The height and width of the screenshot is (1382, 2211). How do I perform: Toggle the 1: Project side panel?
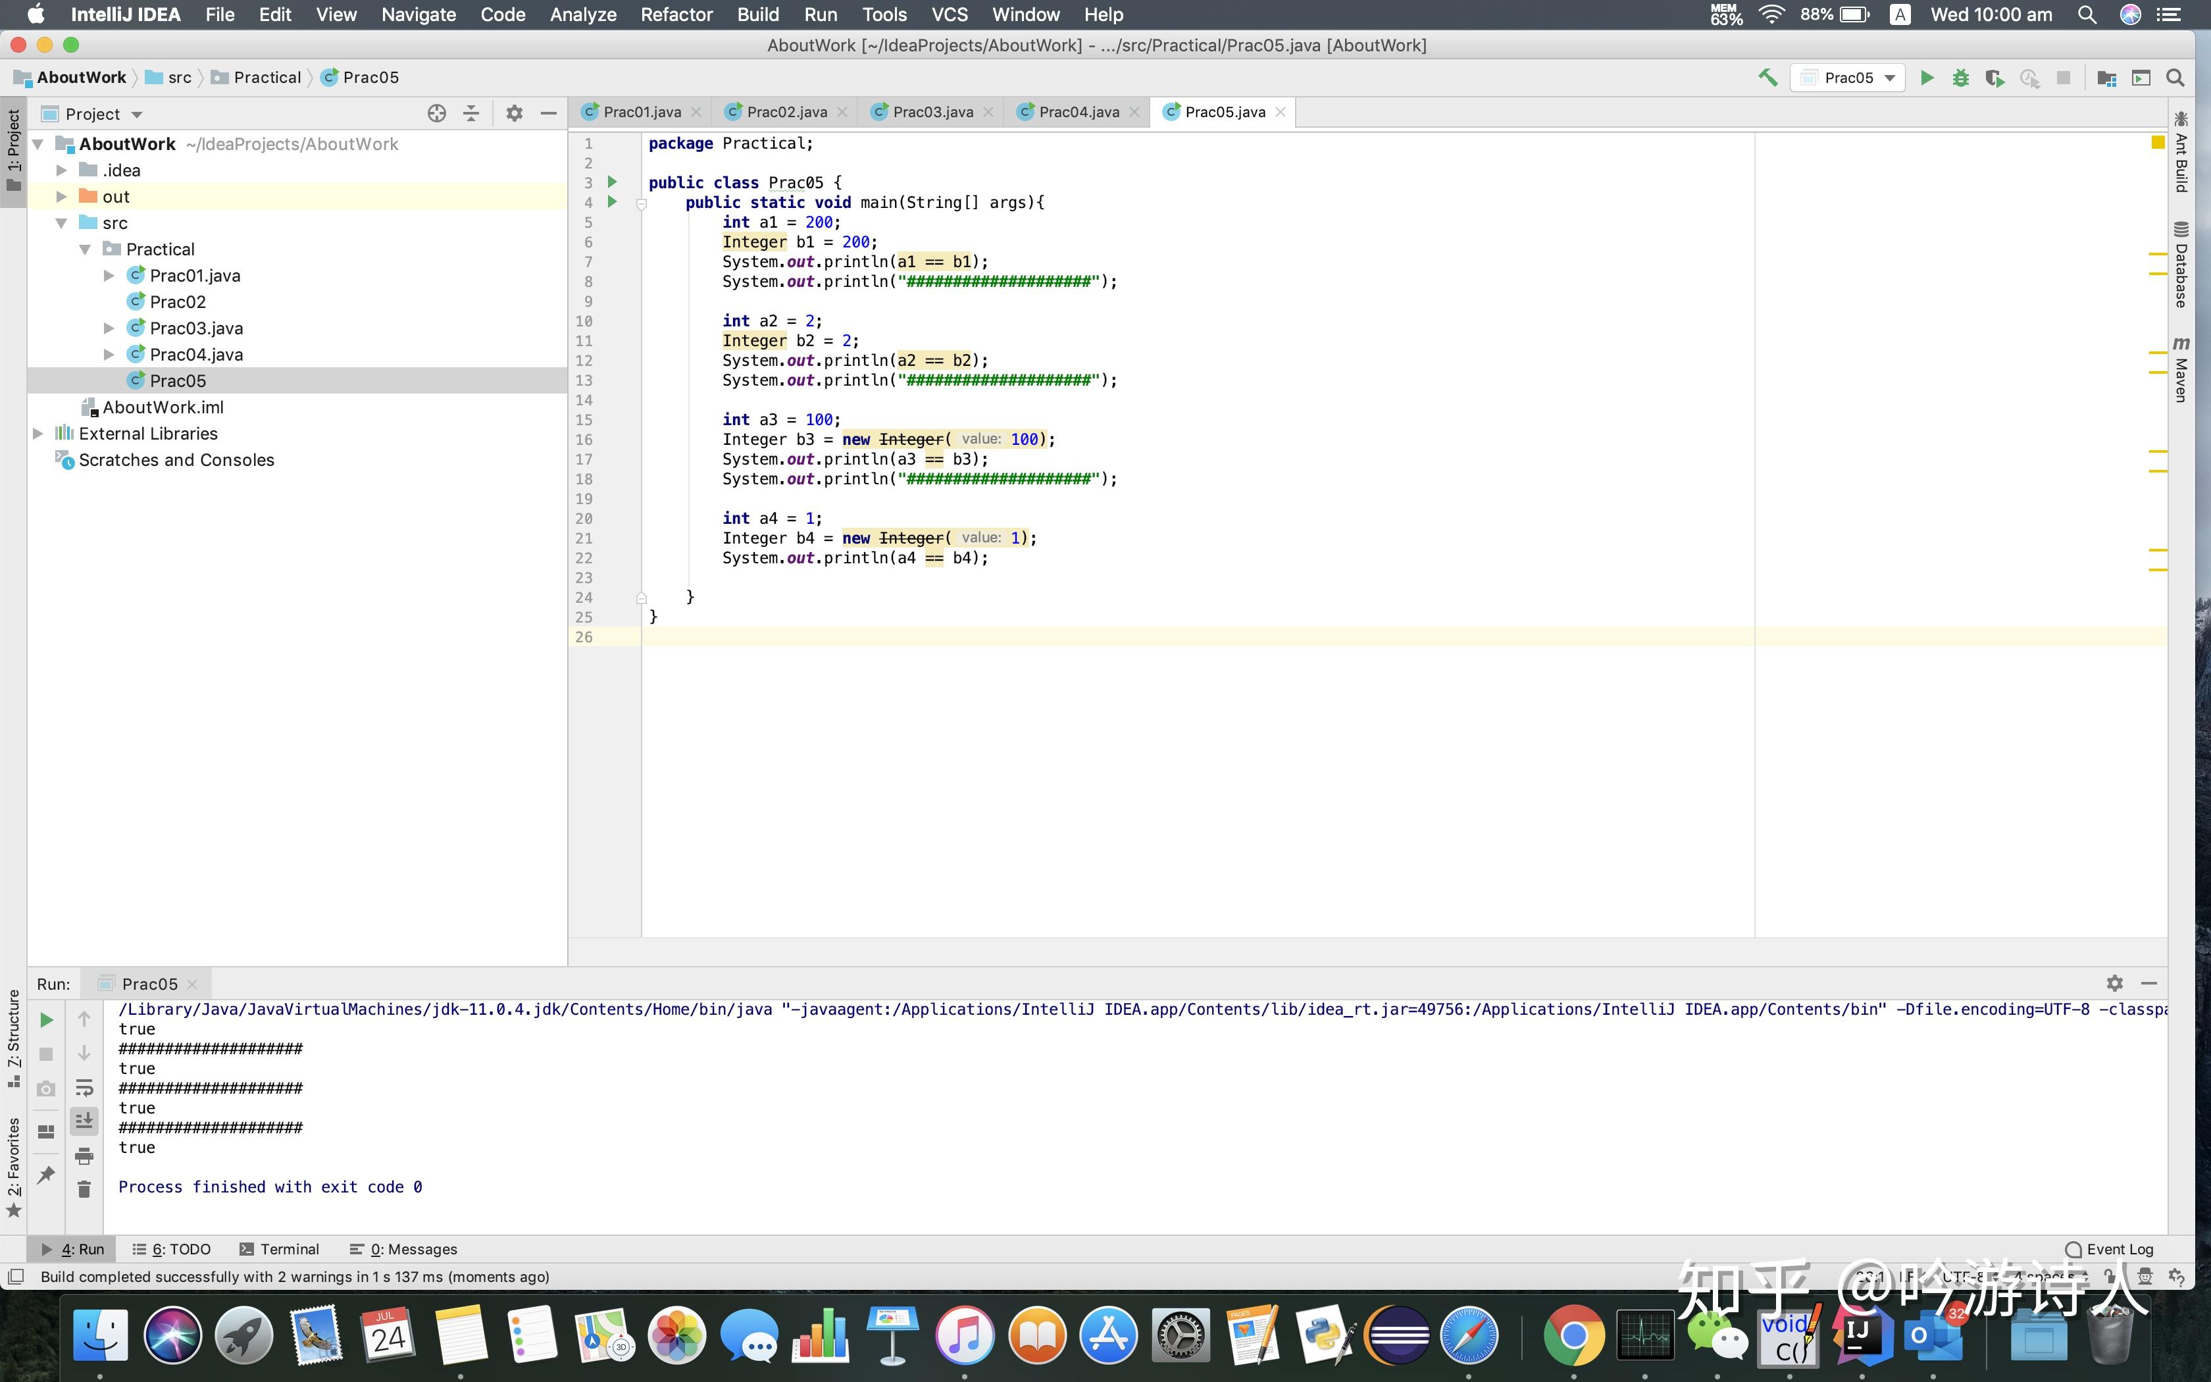(x=14, y=146)
